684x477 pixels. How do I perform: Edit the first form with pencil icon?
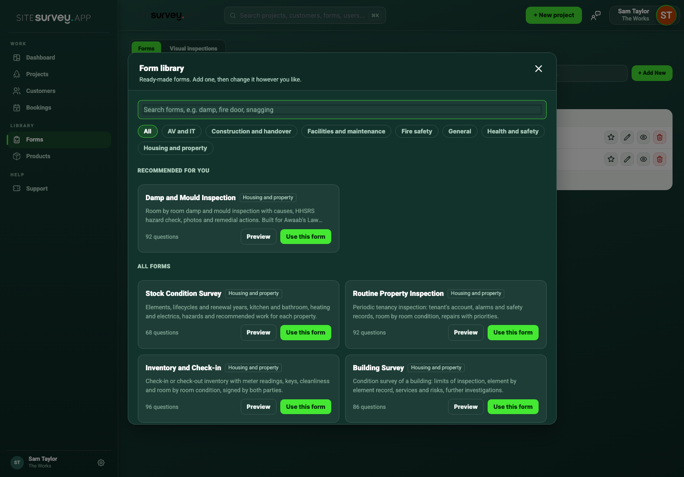[x=627, y=137]
